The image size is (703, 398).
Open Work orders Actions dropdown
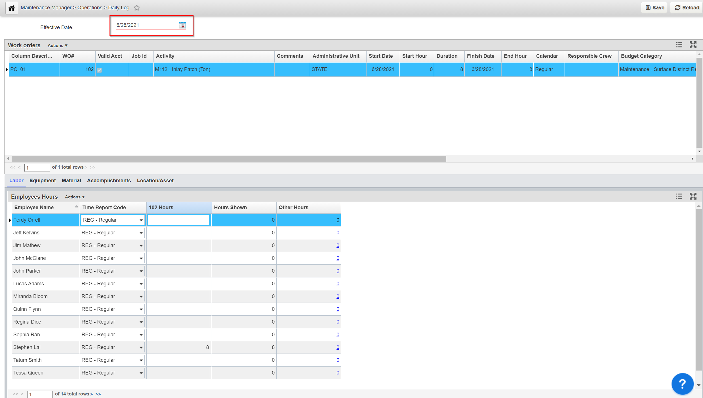click(x=58, y=46)
